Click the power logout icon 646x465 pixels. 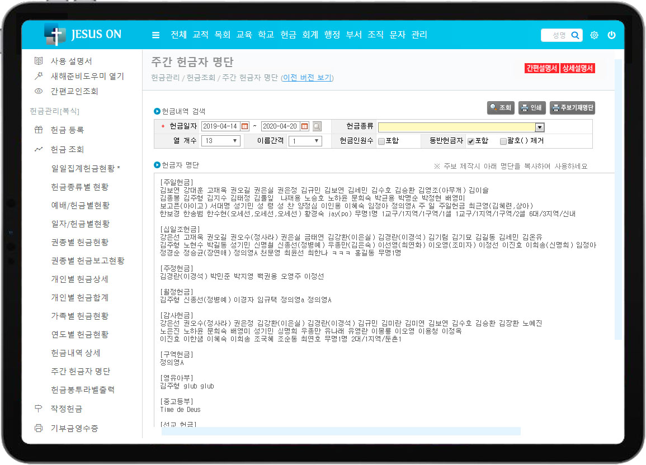click(x=611, y=35)
